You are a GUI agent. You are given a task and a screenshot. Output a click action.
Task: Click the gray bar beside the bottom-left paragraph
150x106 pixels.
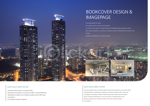5,95
